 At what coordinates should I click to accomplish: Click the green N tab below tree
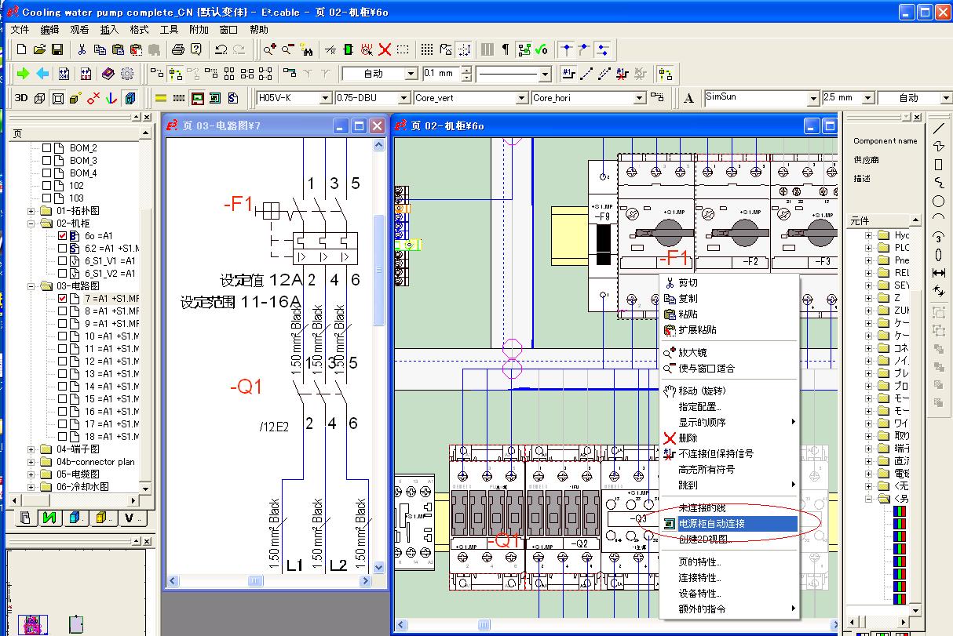[51, 518]
